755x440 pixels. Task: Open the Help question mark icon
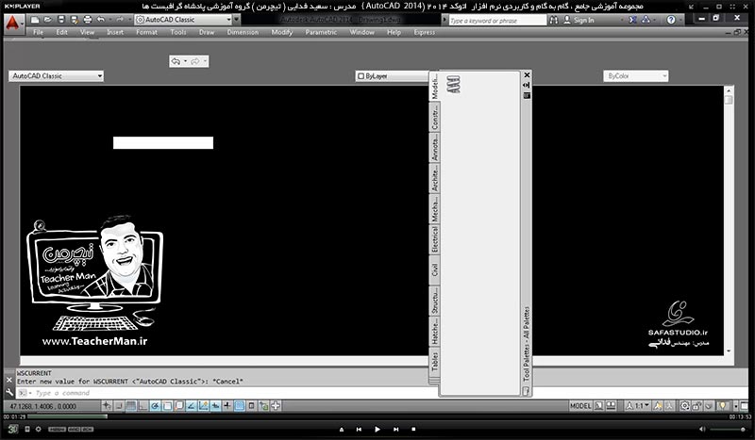pos(671,20)
